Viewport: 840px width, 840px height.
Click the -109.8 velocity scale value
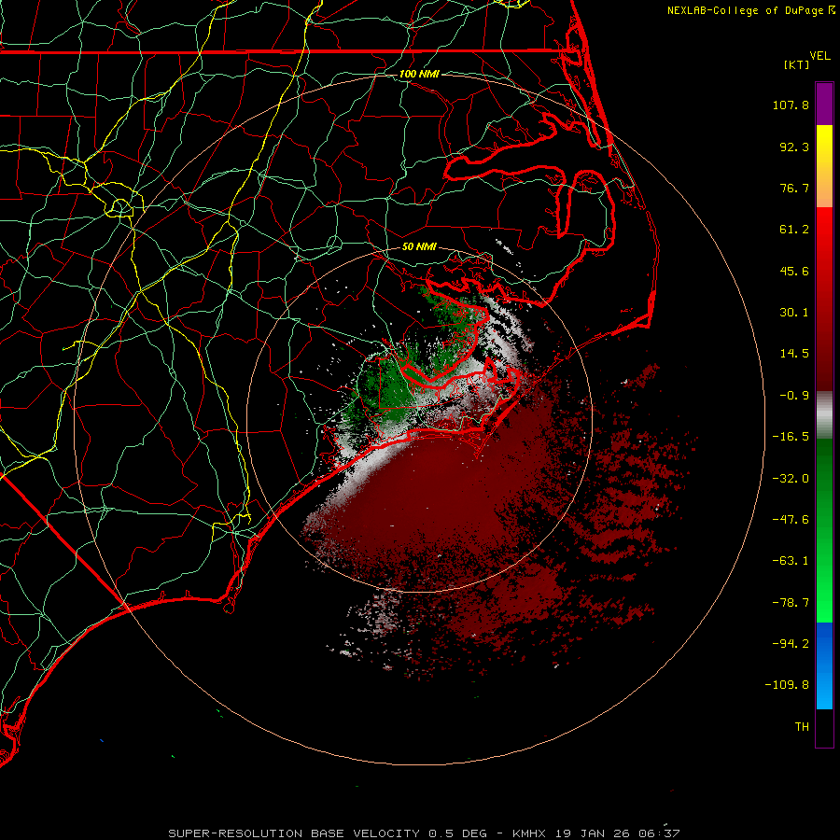787,685
